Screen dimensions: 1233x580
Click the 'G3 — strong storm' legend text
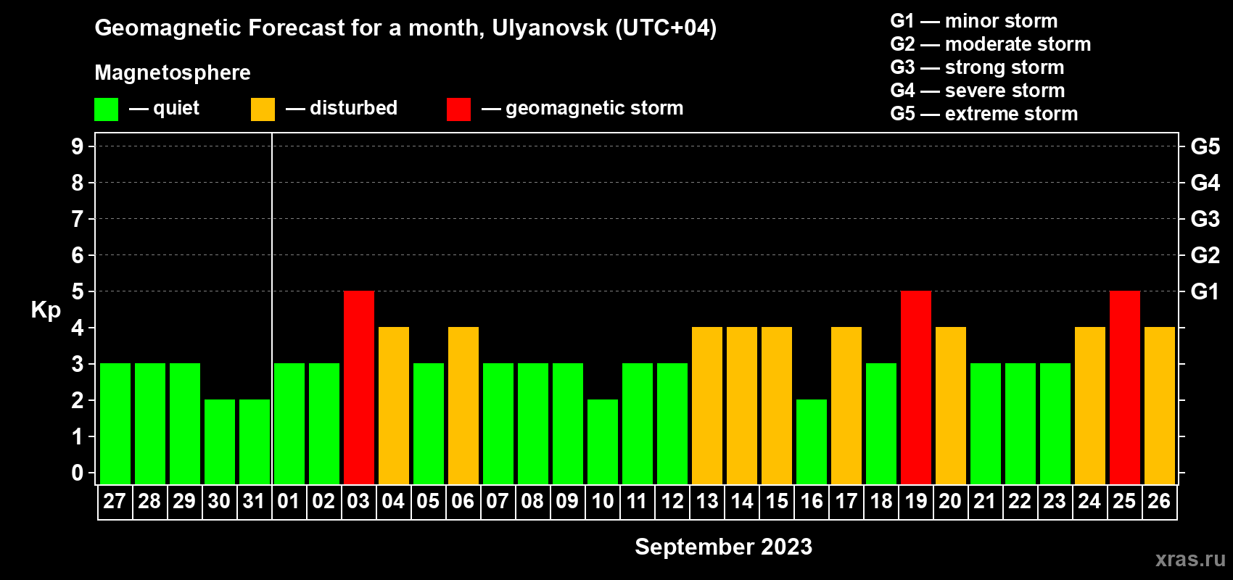coord(977,67)
